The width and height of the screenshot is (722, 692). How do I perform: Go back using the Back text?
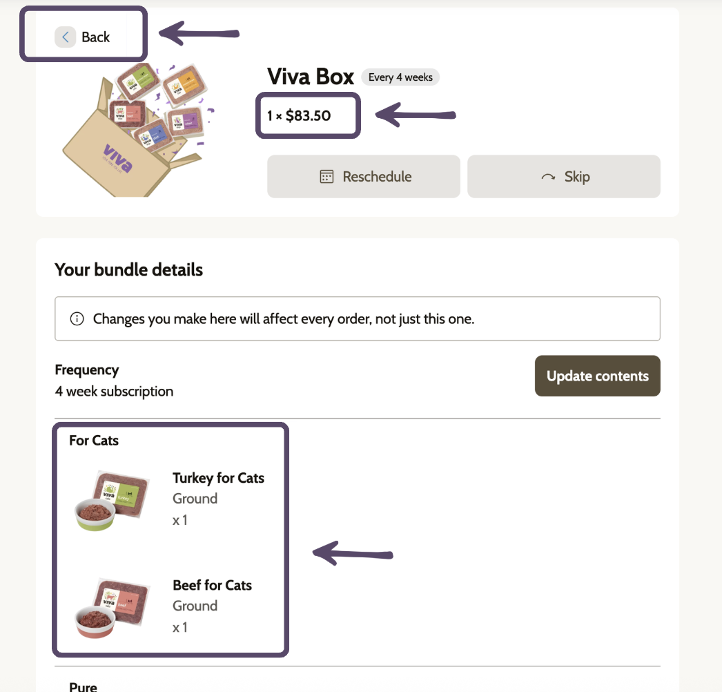(96, 37)
